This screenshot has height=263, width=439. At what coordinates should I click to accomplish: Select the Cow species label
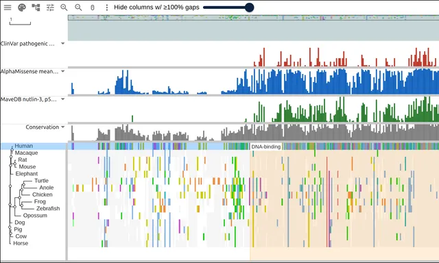pos(21,236)
